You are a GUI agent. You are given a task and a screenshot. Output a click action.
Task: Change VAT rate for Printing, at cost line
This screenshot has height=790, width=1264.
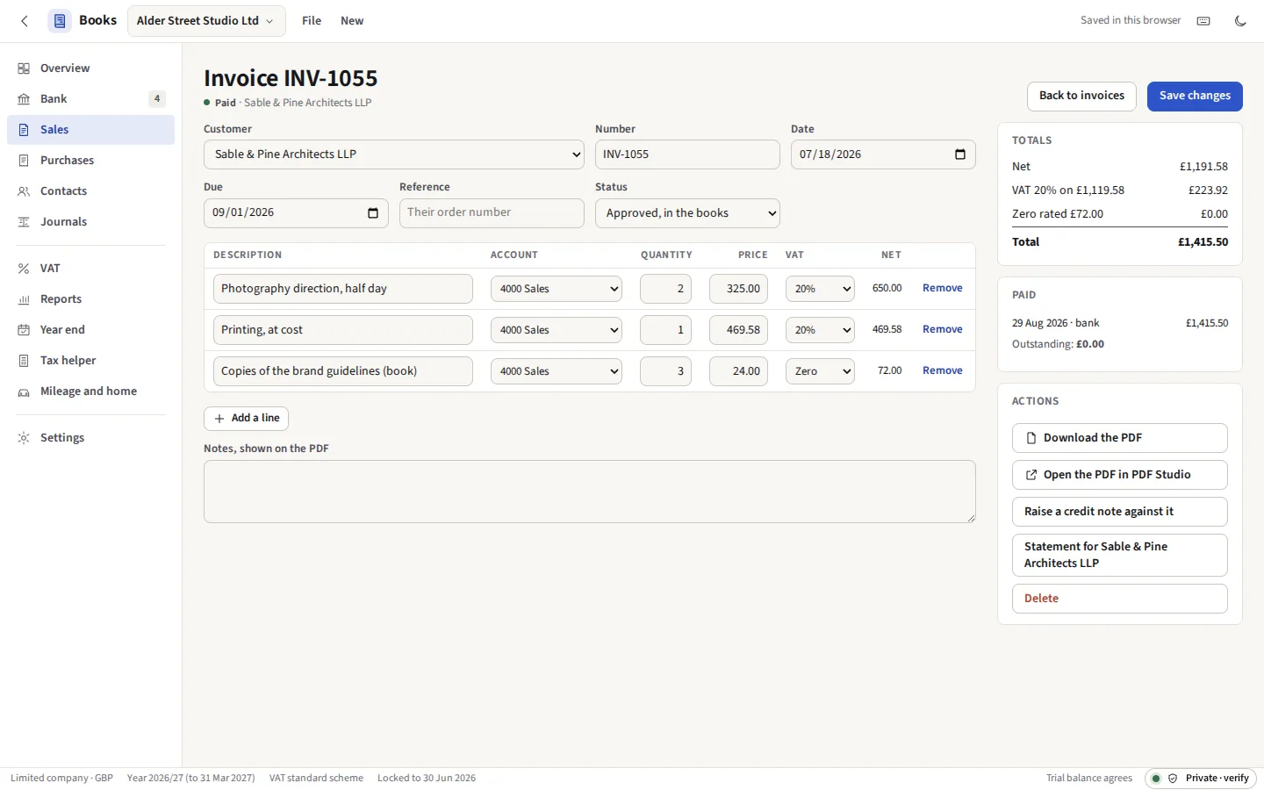pyautogui.click(x=820, y=330)
